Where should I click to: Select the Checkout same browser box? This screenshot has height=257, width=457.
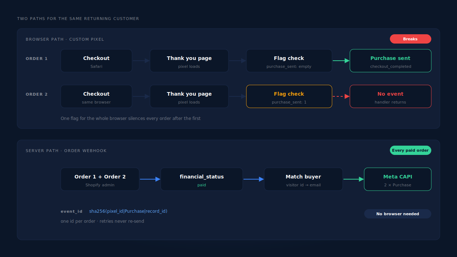coord(96,96)
